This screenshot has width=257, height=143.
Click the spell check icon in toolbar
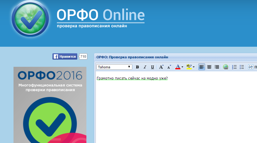coord(251,67)
